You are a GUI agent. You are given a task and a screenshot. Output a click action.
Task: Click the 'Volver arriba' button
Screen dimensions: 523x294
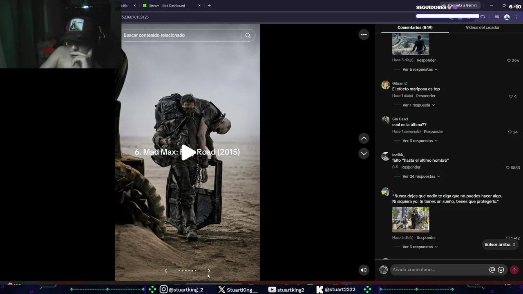500,245
